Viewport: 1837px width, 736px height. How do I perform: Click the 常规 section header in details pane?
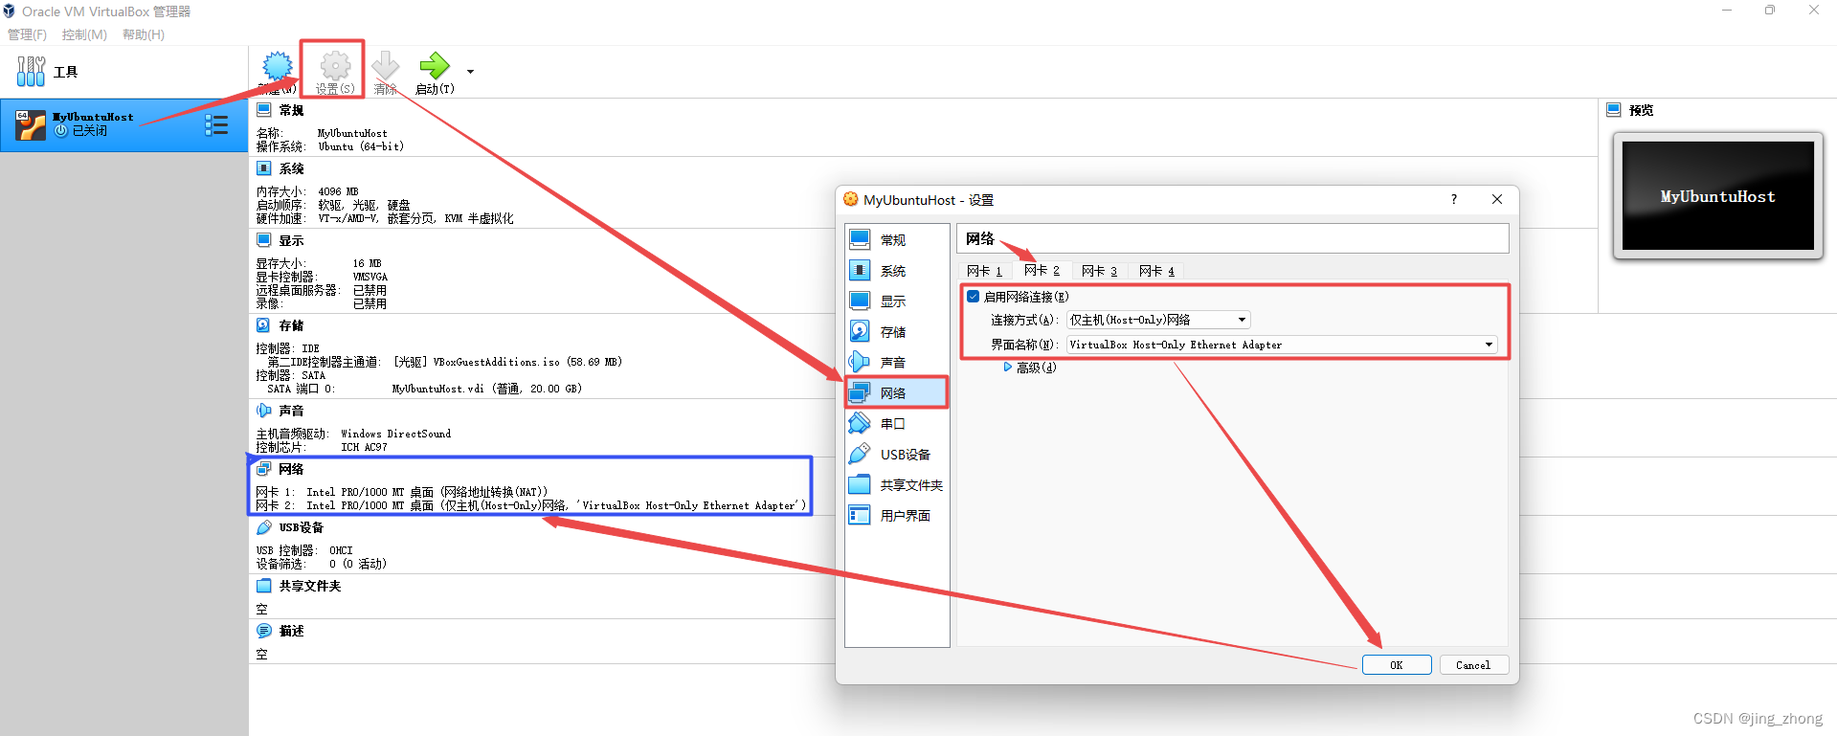[x=291, y=110]
